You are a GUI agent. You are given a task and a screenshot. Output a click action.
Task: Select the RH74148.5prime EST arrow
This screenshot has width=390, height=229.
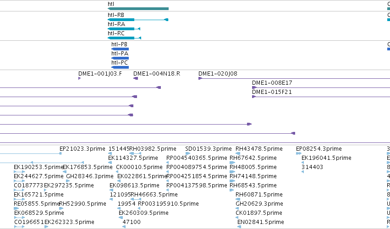click(232, 181)
